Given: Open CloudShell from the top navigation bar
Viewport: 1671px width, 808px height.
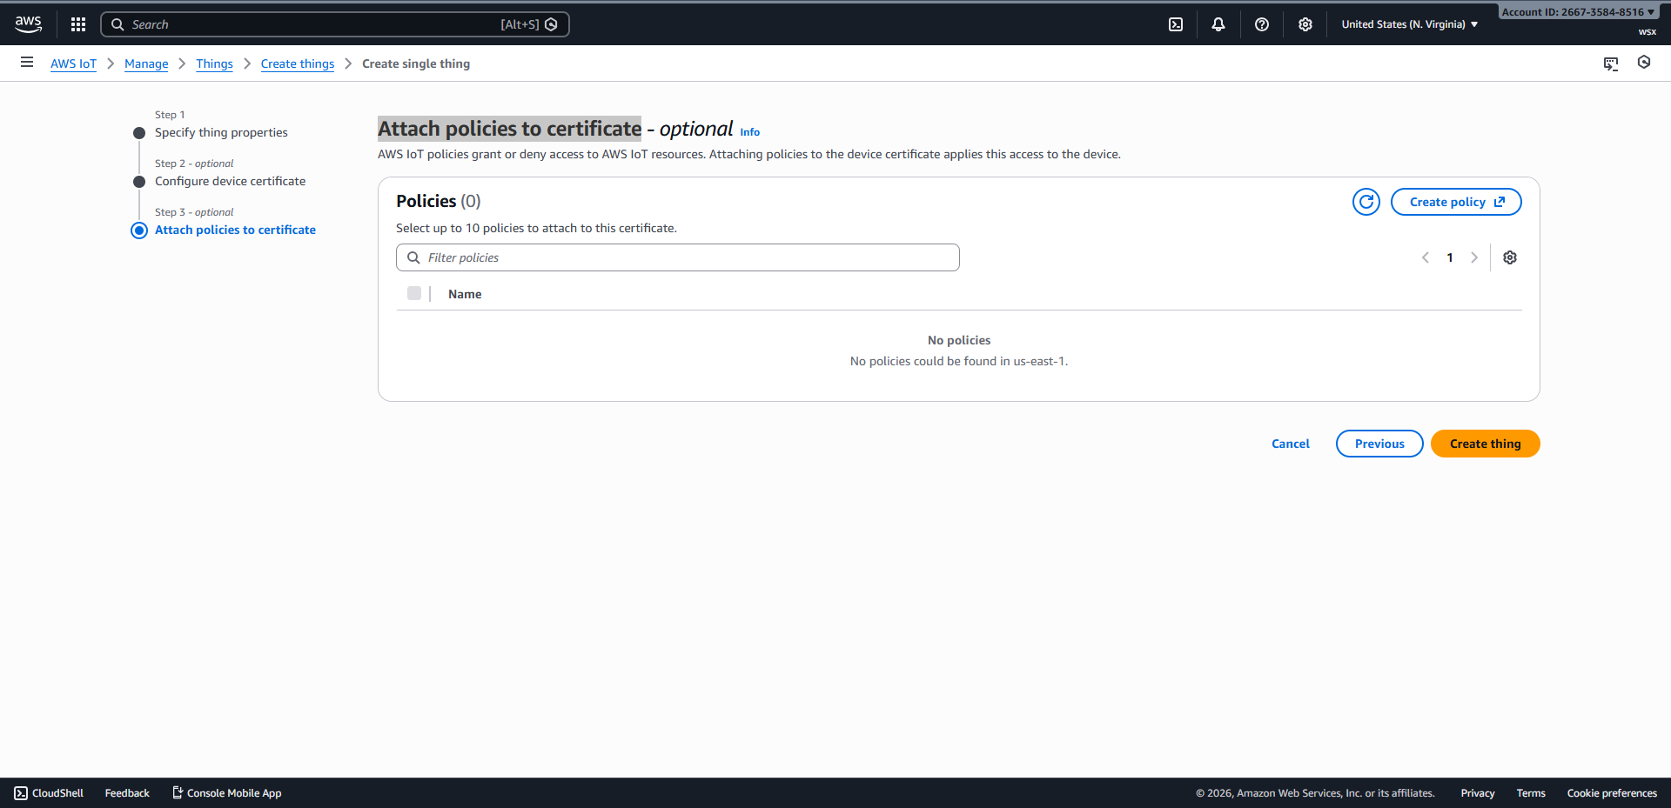Looking at the screenshot, I should (1176, 24).
